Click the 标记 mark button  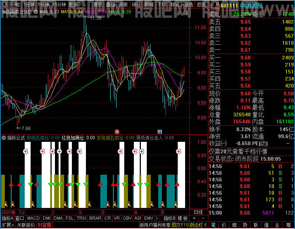pos(175,4)
